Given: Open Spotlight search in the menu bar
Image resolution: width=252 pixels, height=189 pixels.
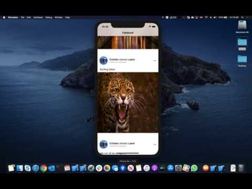Looking at the screenshot, I should pos(243,17).
